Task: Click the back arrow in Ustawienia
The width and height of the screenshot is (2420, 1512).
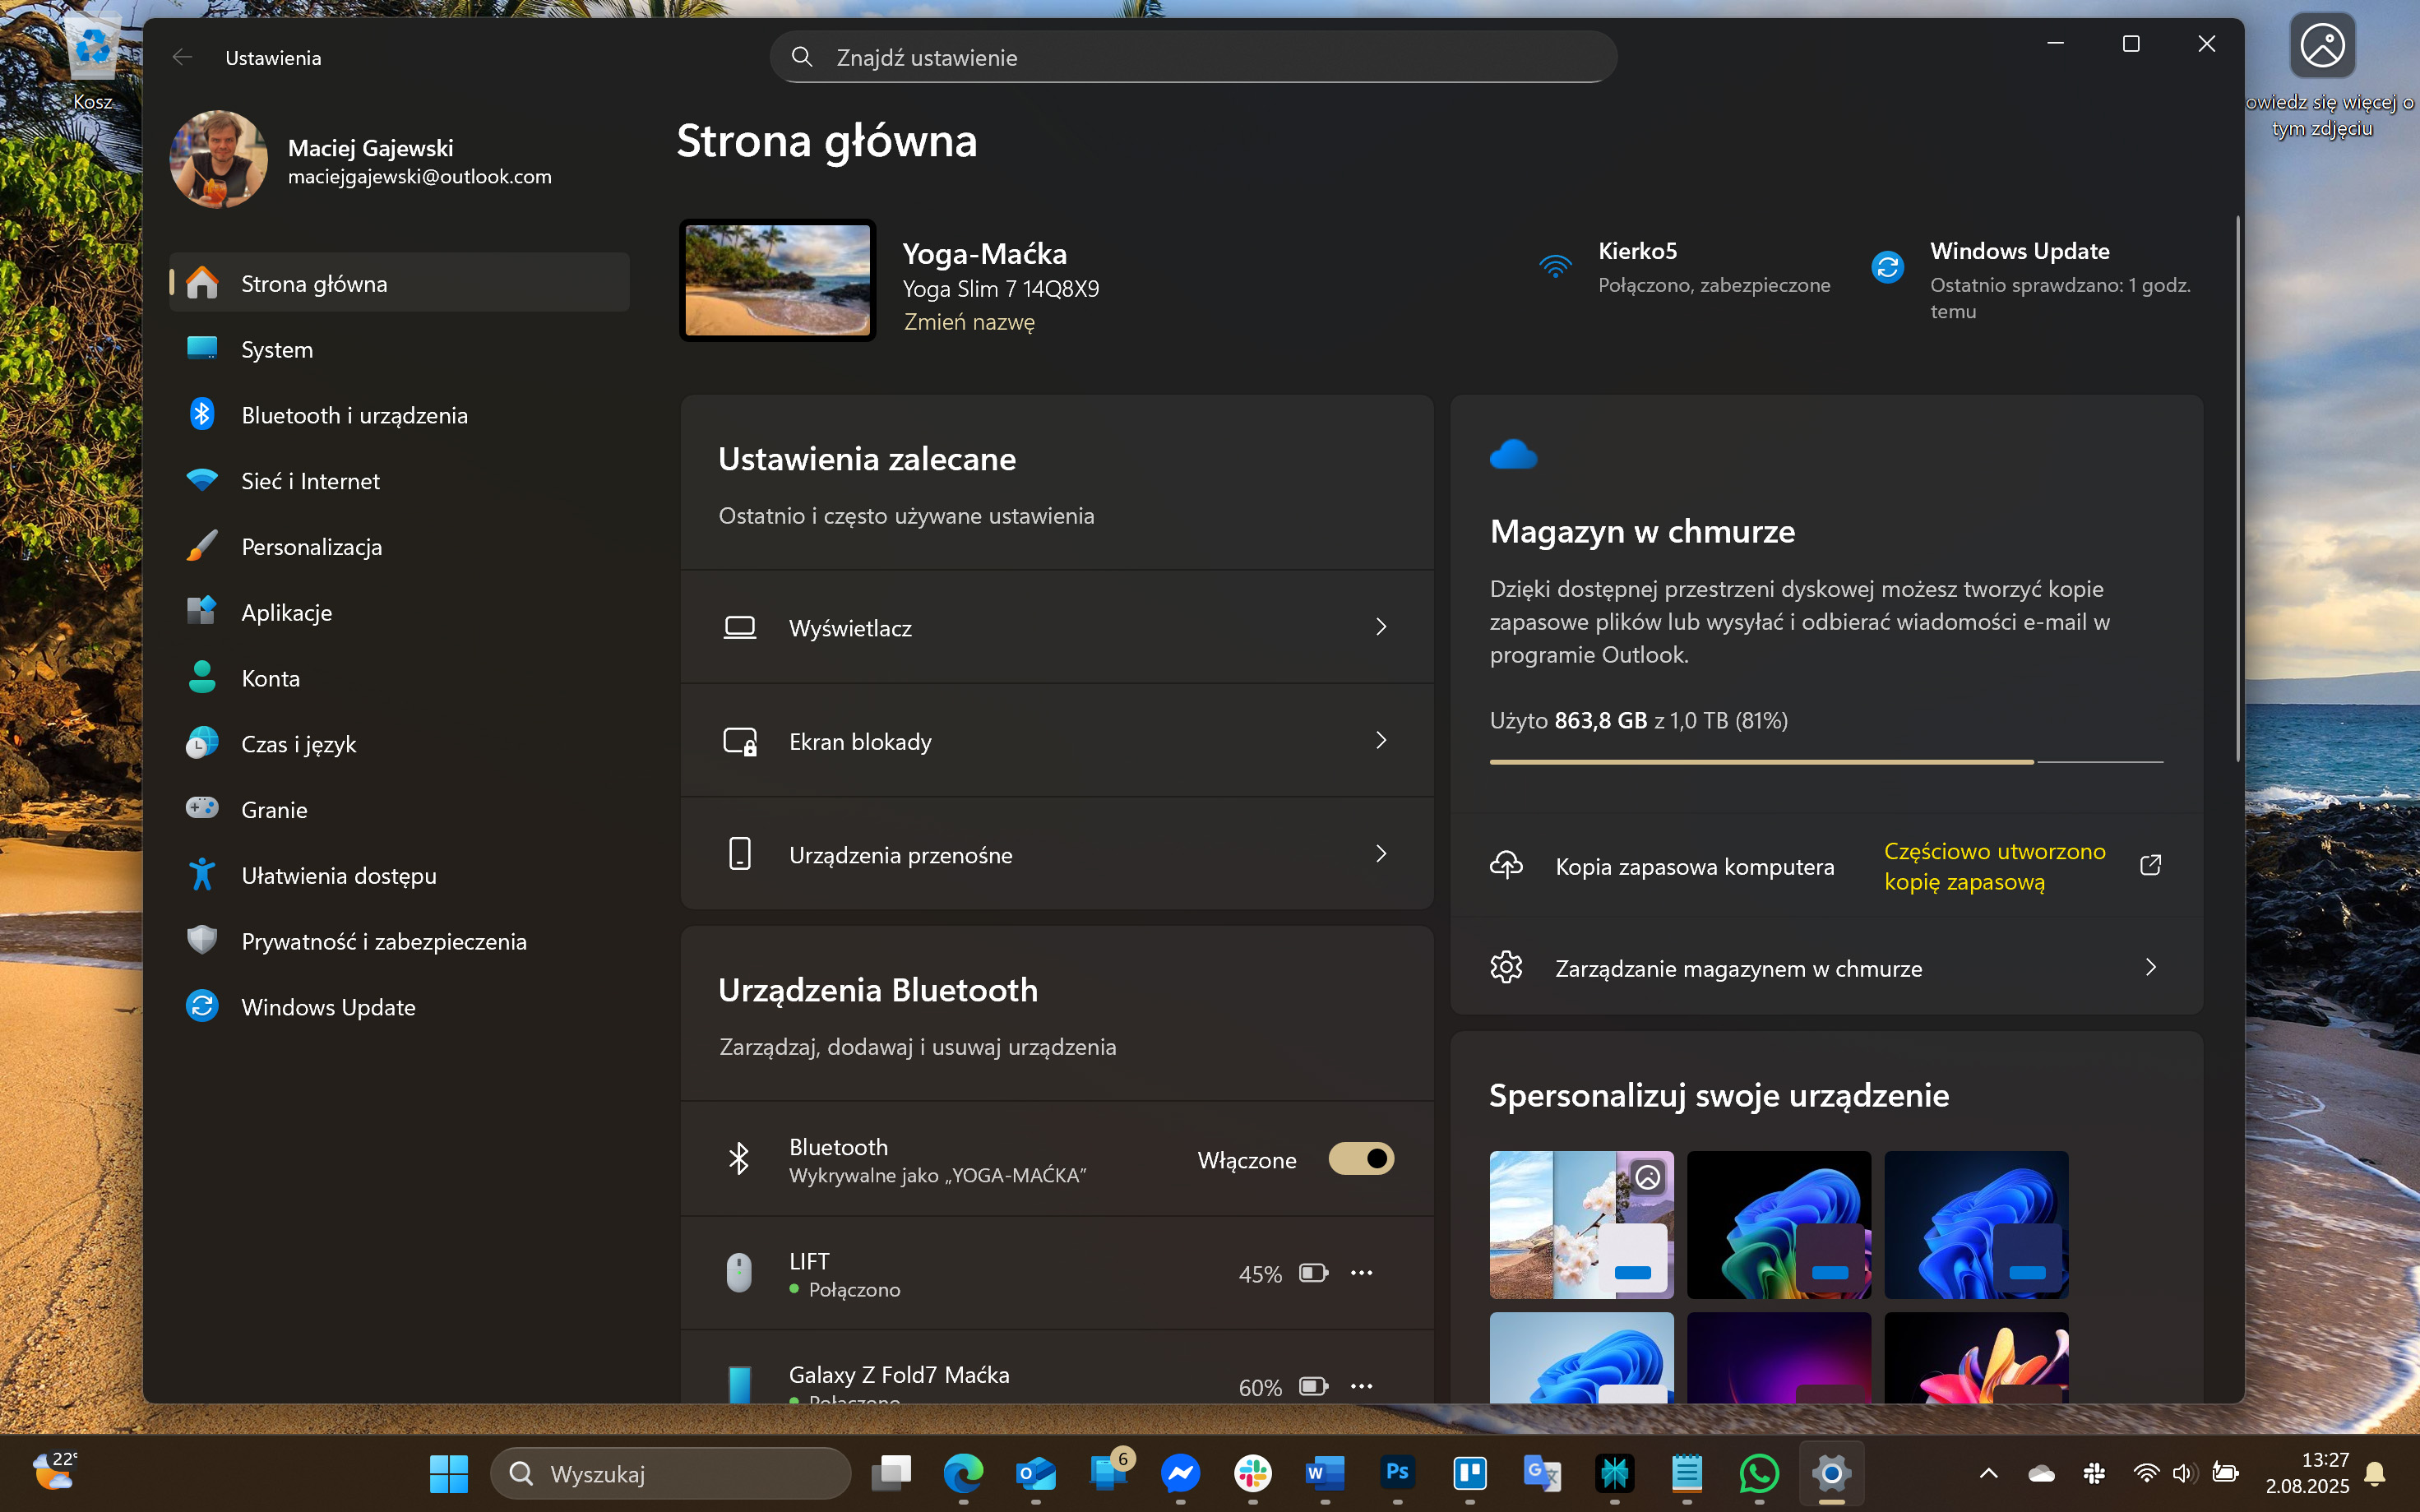Action: click(x=182, y=57)
